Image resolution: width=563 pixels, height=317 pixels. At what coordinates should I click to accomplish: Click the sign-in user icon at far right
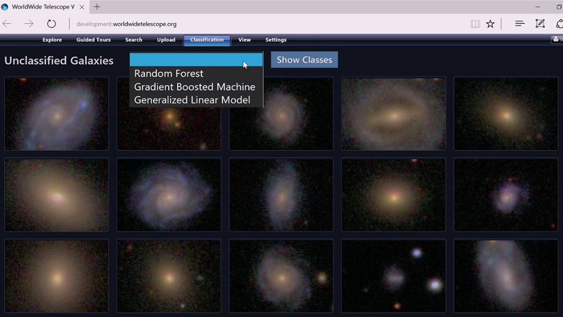pos(557,40)
